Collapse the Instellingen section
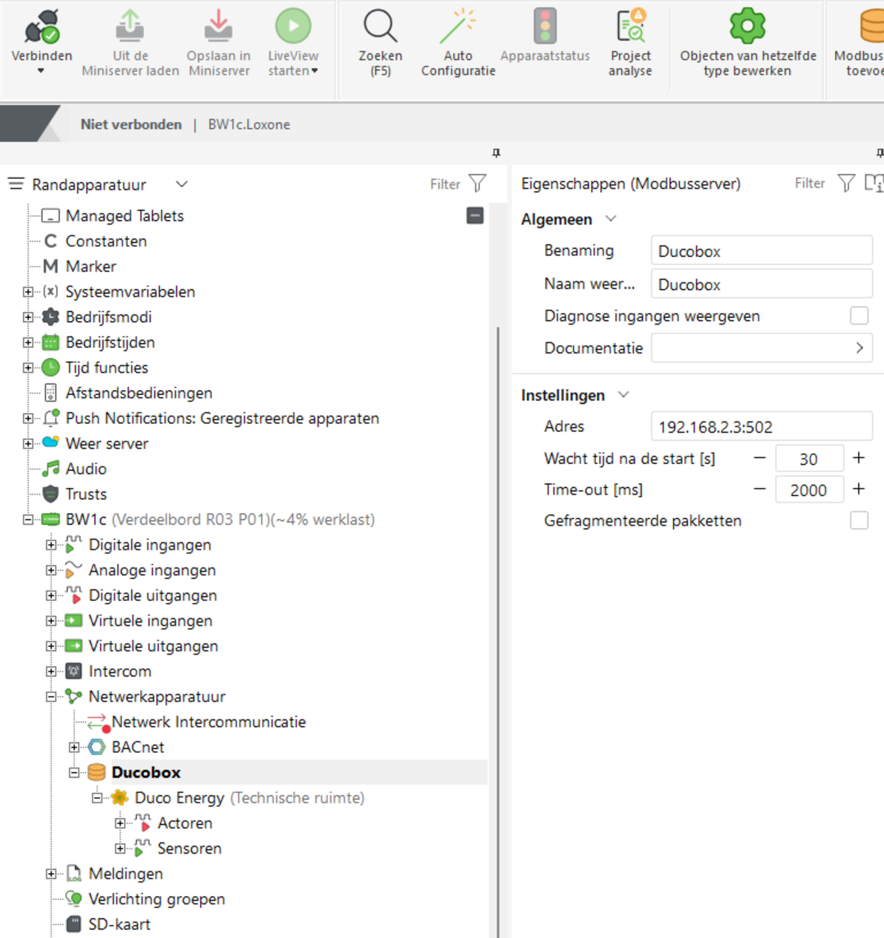This screenshot has width=884, height=938. (624, 395)
